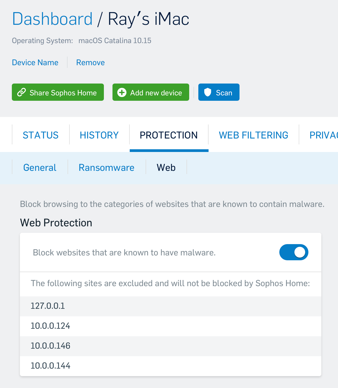Click the Remove device link
The image size is (338, 388).
90,63
